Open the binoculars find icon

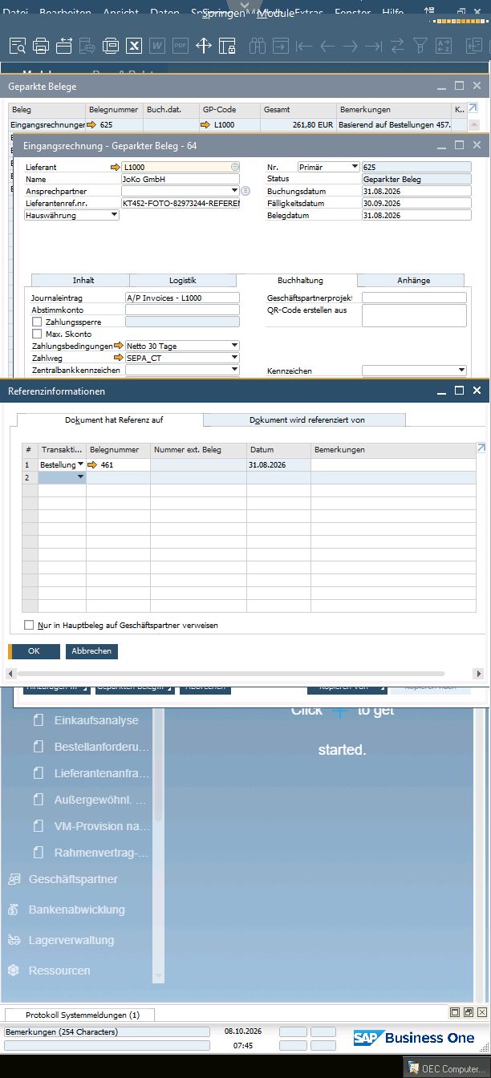pos(258,46)
